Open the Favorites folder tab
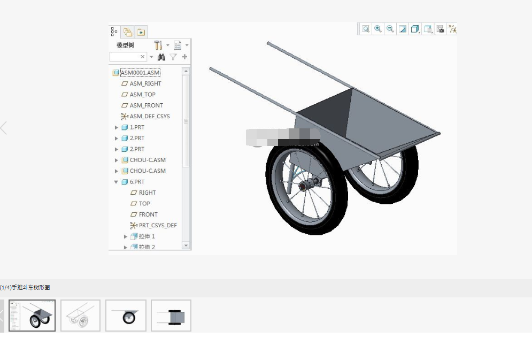This screenshot has height=338, width=532. click(141, 32)
